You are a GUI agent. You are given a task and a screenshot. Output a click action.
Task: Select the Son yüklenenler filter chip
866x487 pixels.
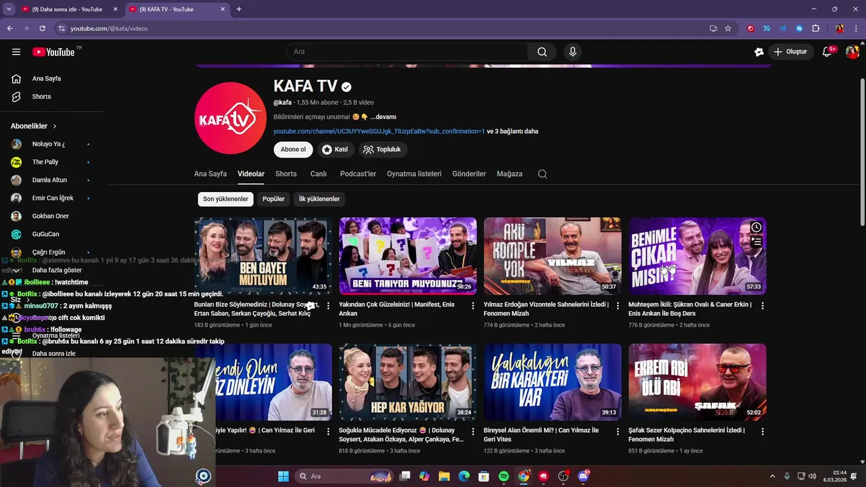(226, 199)
